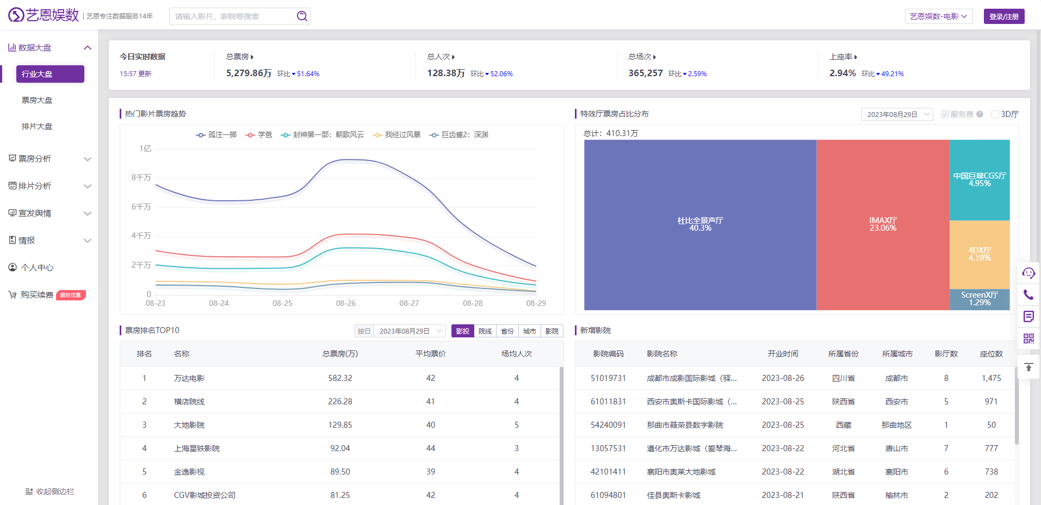Click the back-to-top arrow icon
Screen dimensions: 1041x505
coord(1028,367)
